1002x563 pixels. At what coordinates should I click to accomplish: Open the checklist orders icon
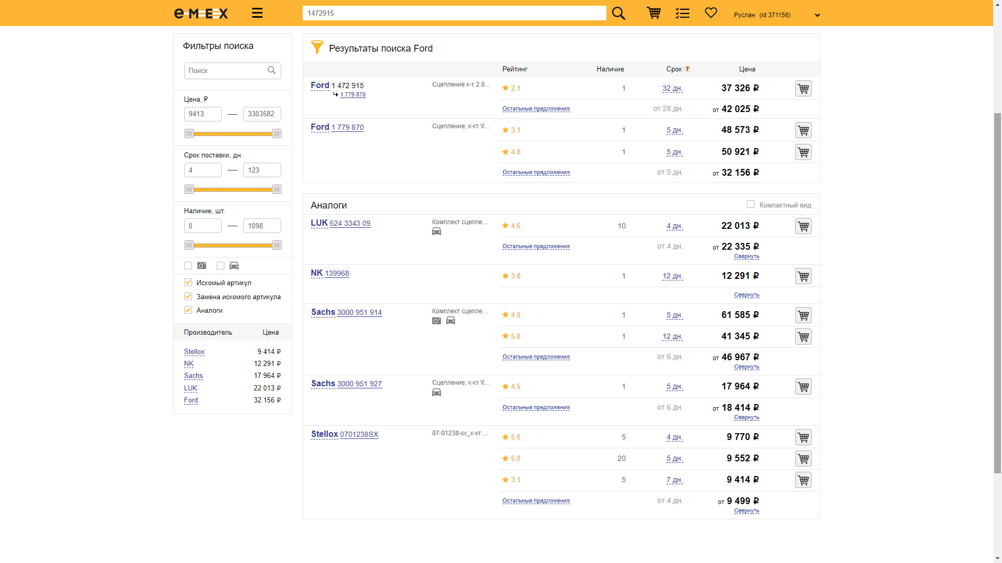point(682,13)
